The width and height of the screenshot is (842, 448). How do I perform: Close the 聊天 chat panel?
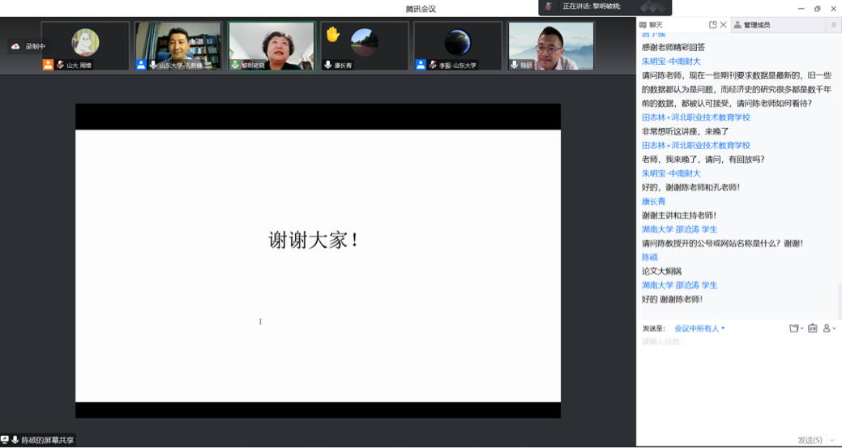tap(724, 25)
